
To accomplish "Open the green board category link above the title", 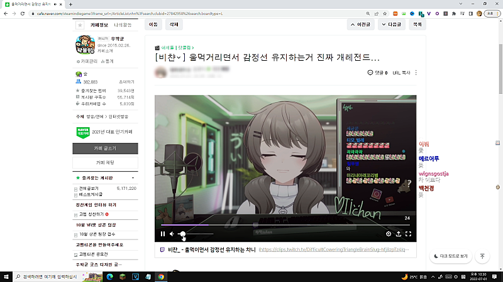I will tap(177, 48).
